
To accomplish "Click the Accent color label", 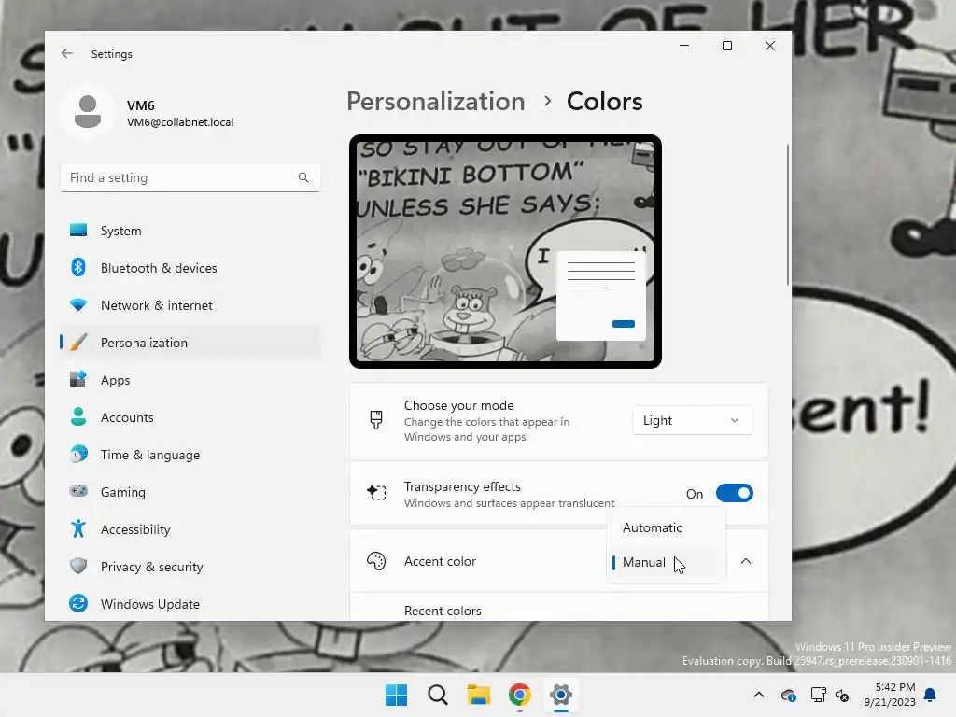I will pos(440,561).
